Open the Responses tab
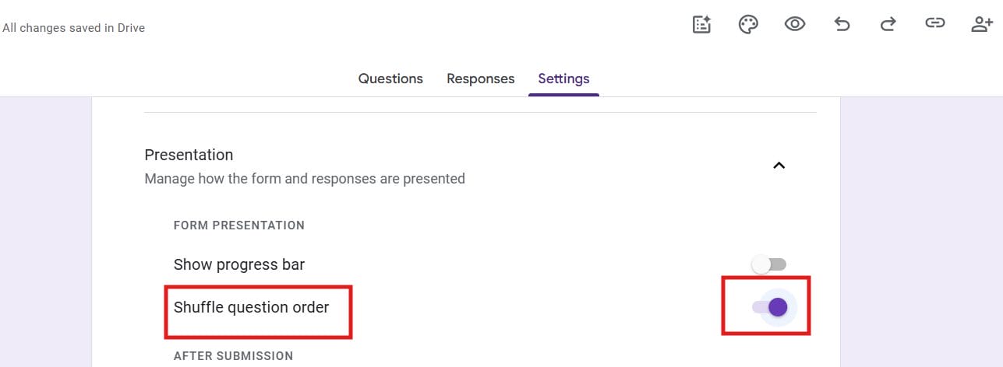Screen dimensions: 1003x367 click(x=480, y=79)
